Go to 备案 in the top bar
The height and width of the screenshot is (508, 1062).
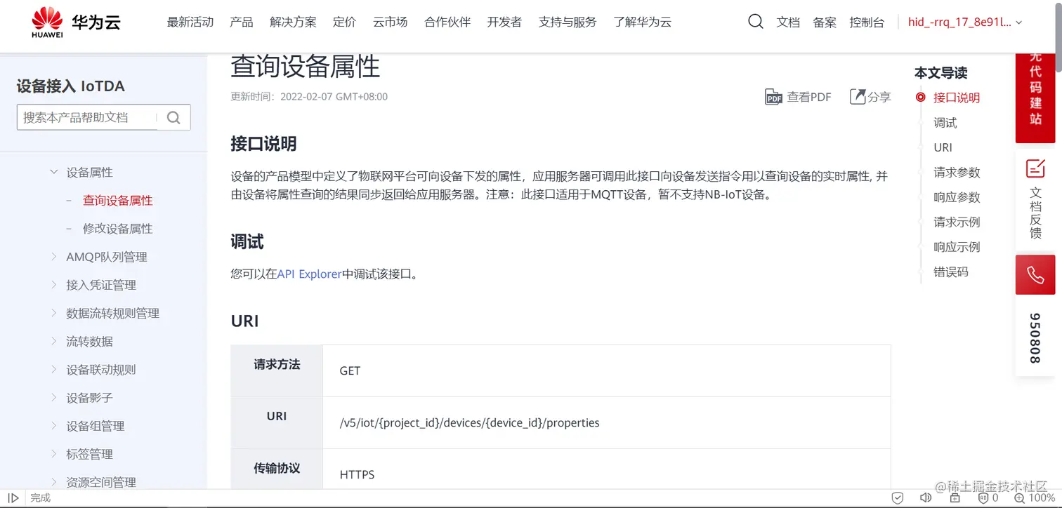(x=825, y=22)
